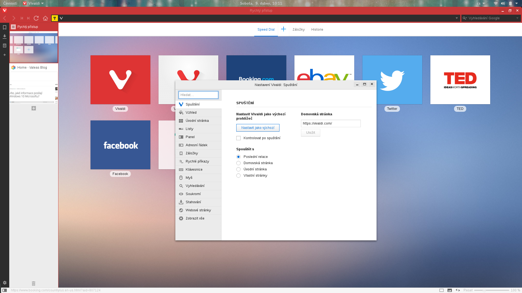Open Soukromí settings section
The image size is (522, 293).
198,194
